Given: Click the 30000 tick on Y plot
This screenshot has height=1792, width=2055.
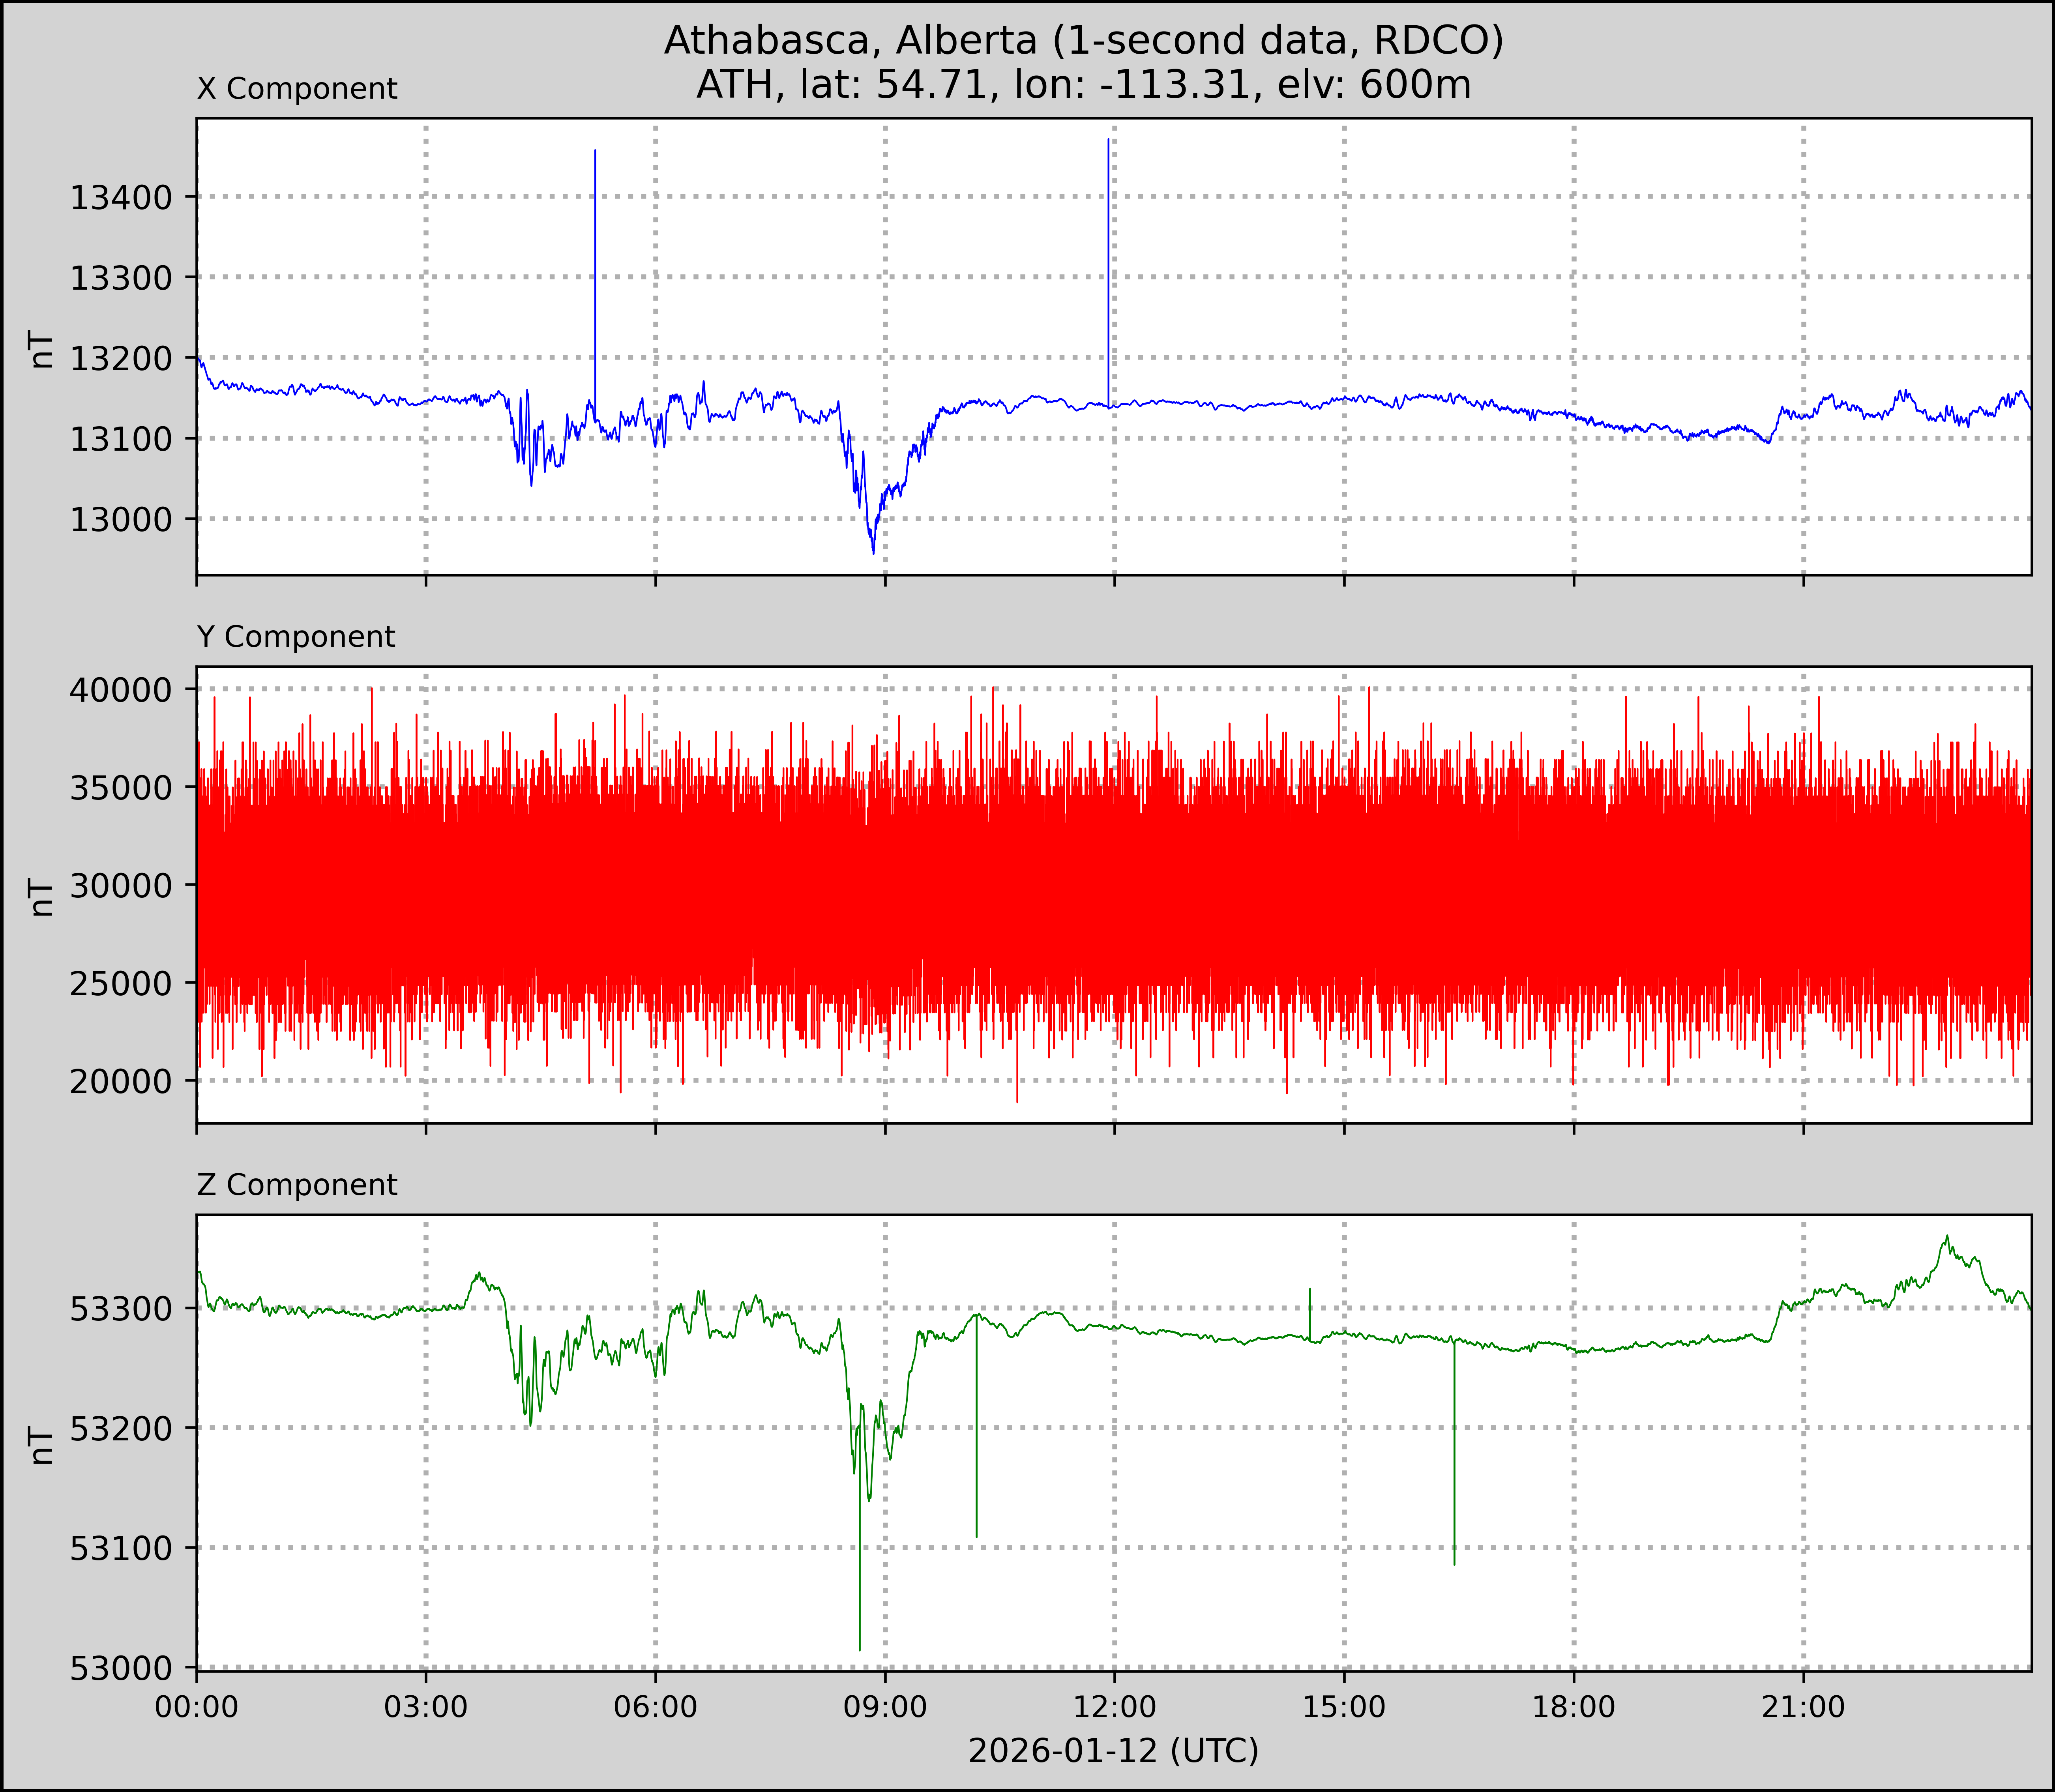Looking at the screenshot, I should 121,886.
